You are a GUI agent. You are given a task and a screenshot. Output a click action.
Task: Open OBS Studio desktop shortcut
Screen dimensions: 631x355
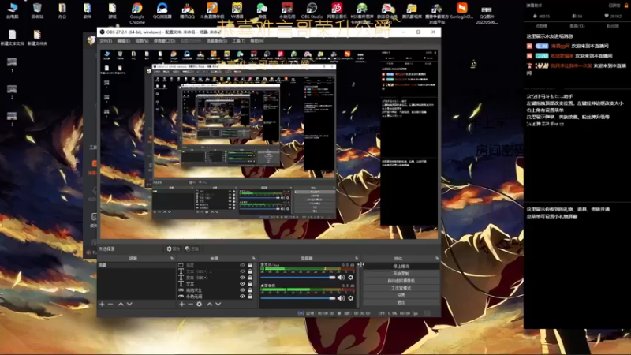coord(312,11)
